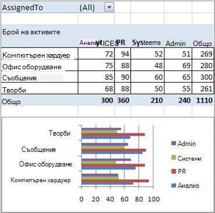Click cell with value 269
215x213 pixels.
point(203,54)
